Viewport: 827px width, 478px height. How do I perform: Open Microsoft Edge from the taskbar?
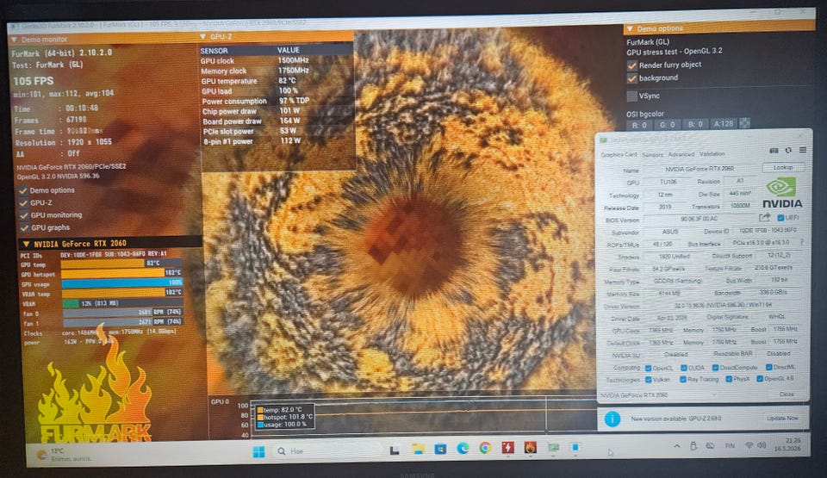click(463, 449)
